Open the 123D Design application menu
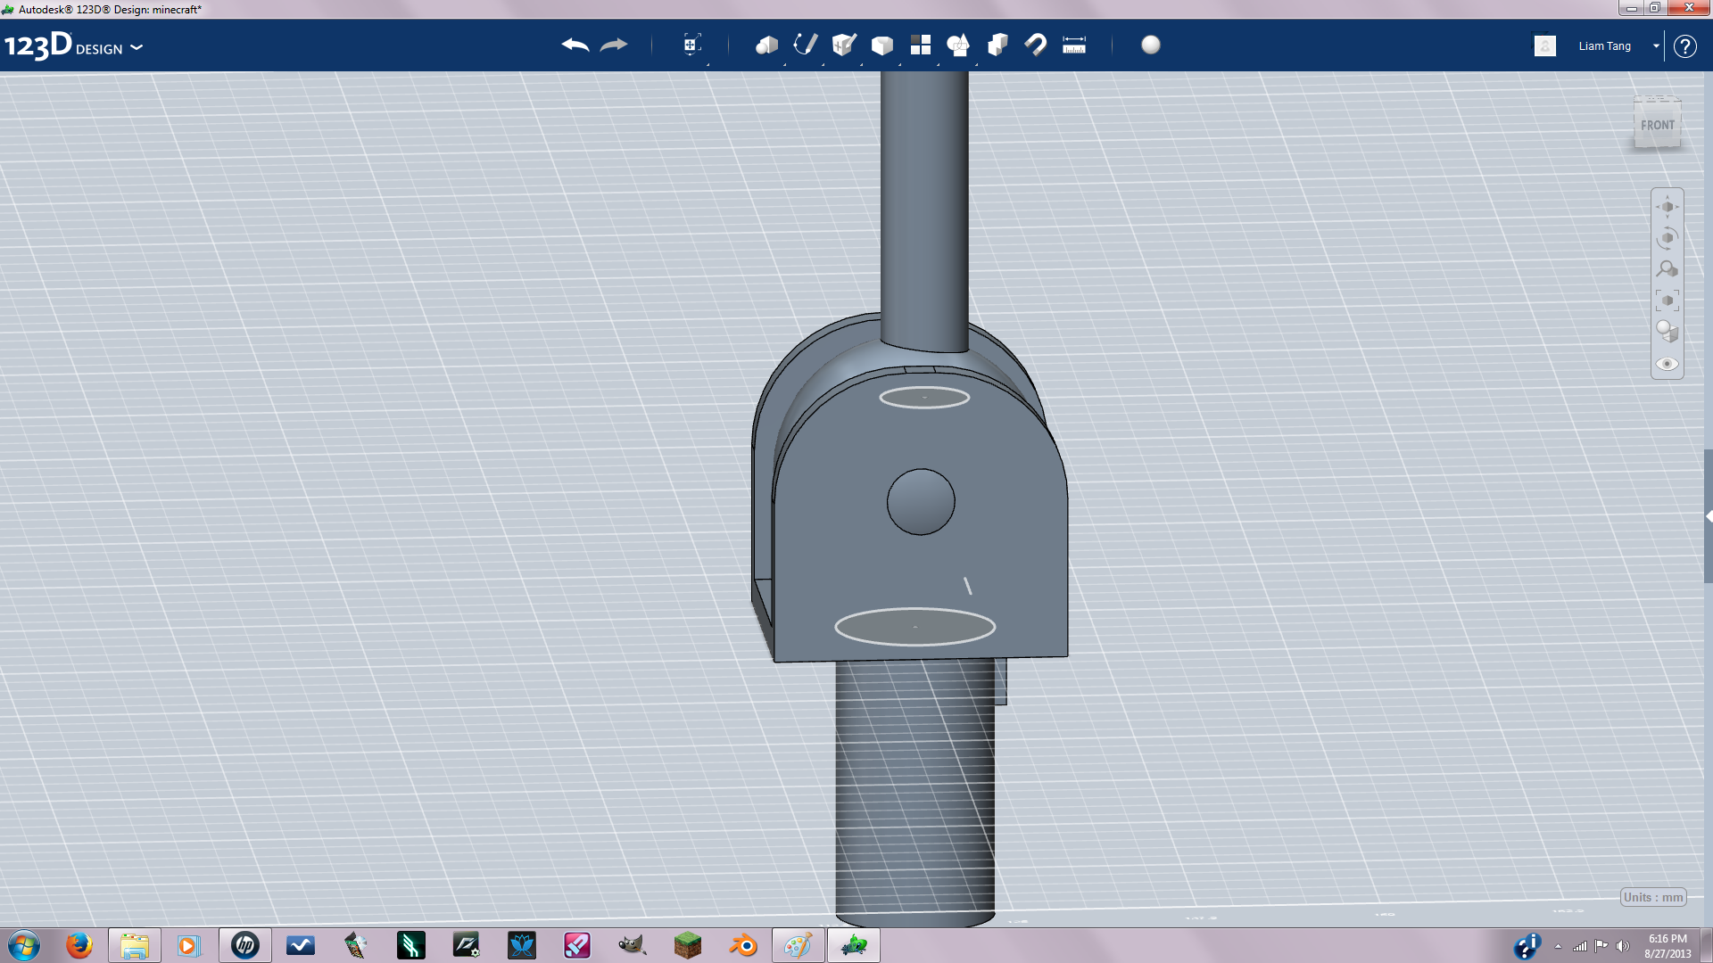 point(73,45)
